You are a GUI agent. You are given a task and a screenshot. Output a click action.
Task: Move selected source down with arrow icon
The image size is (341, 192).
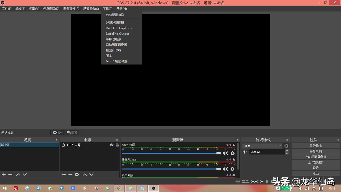(x=91, y=174)
